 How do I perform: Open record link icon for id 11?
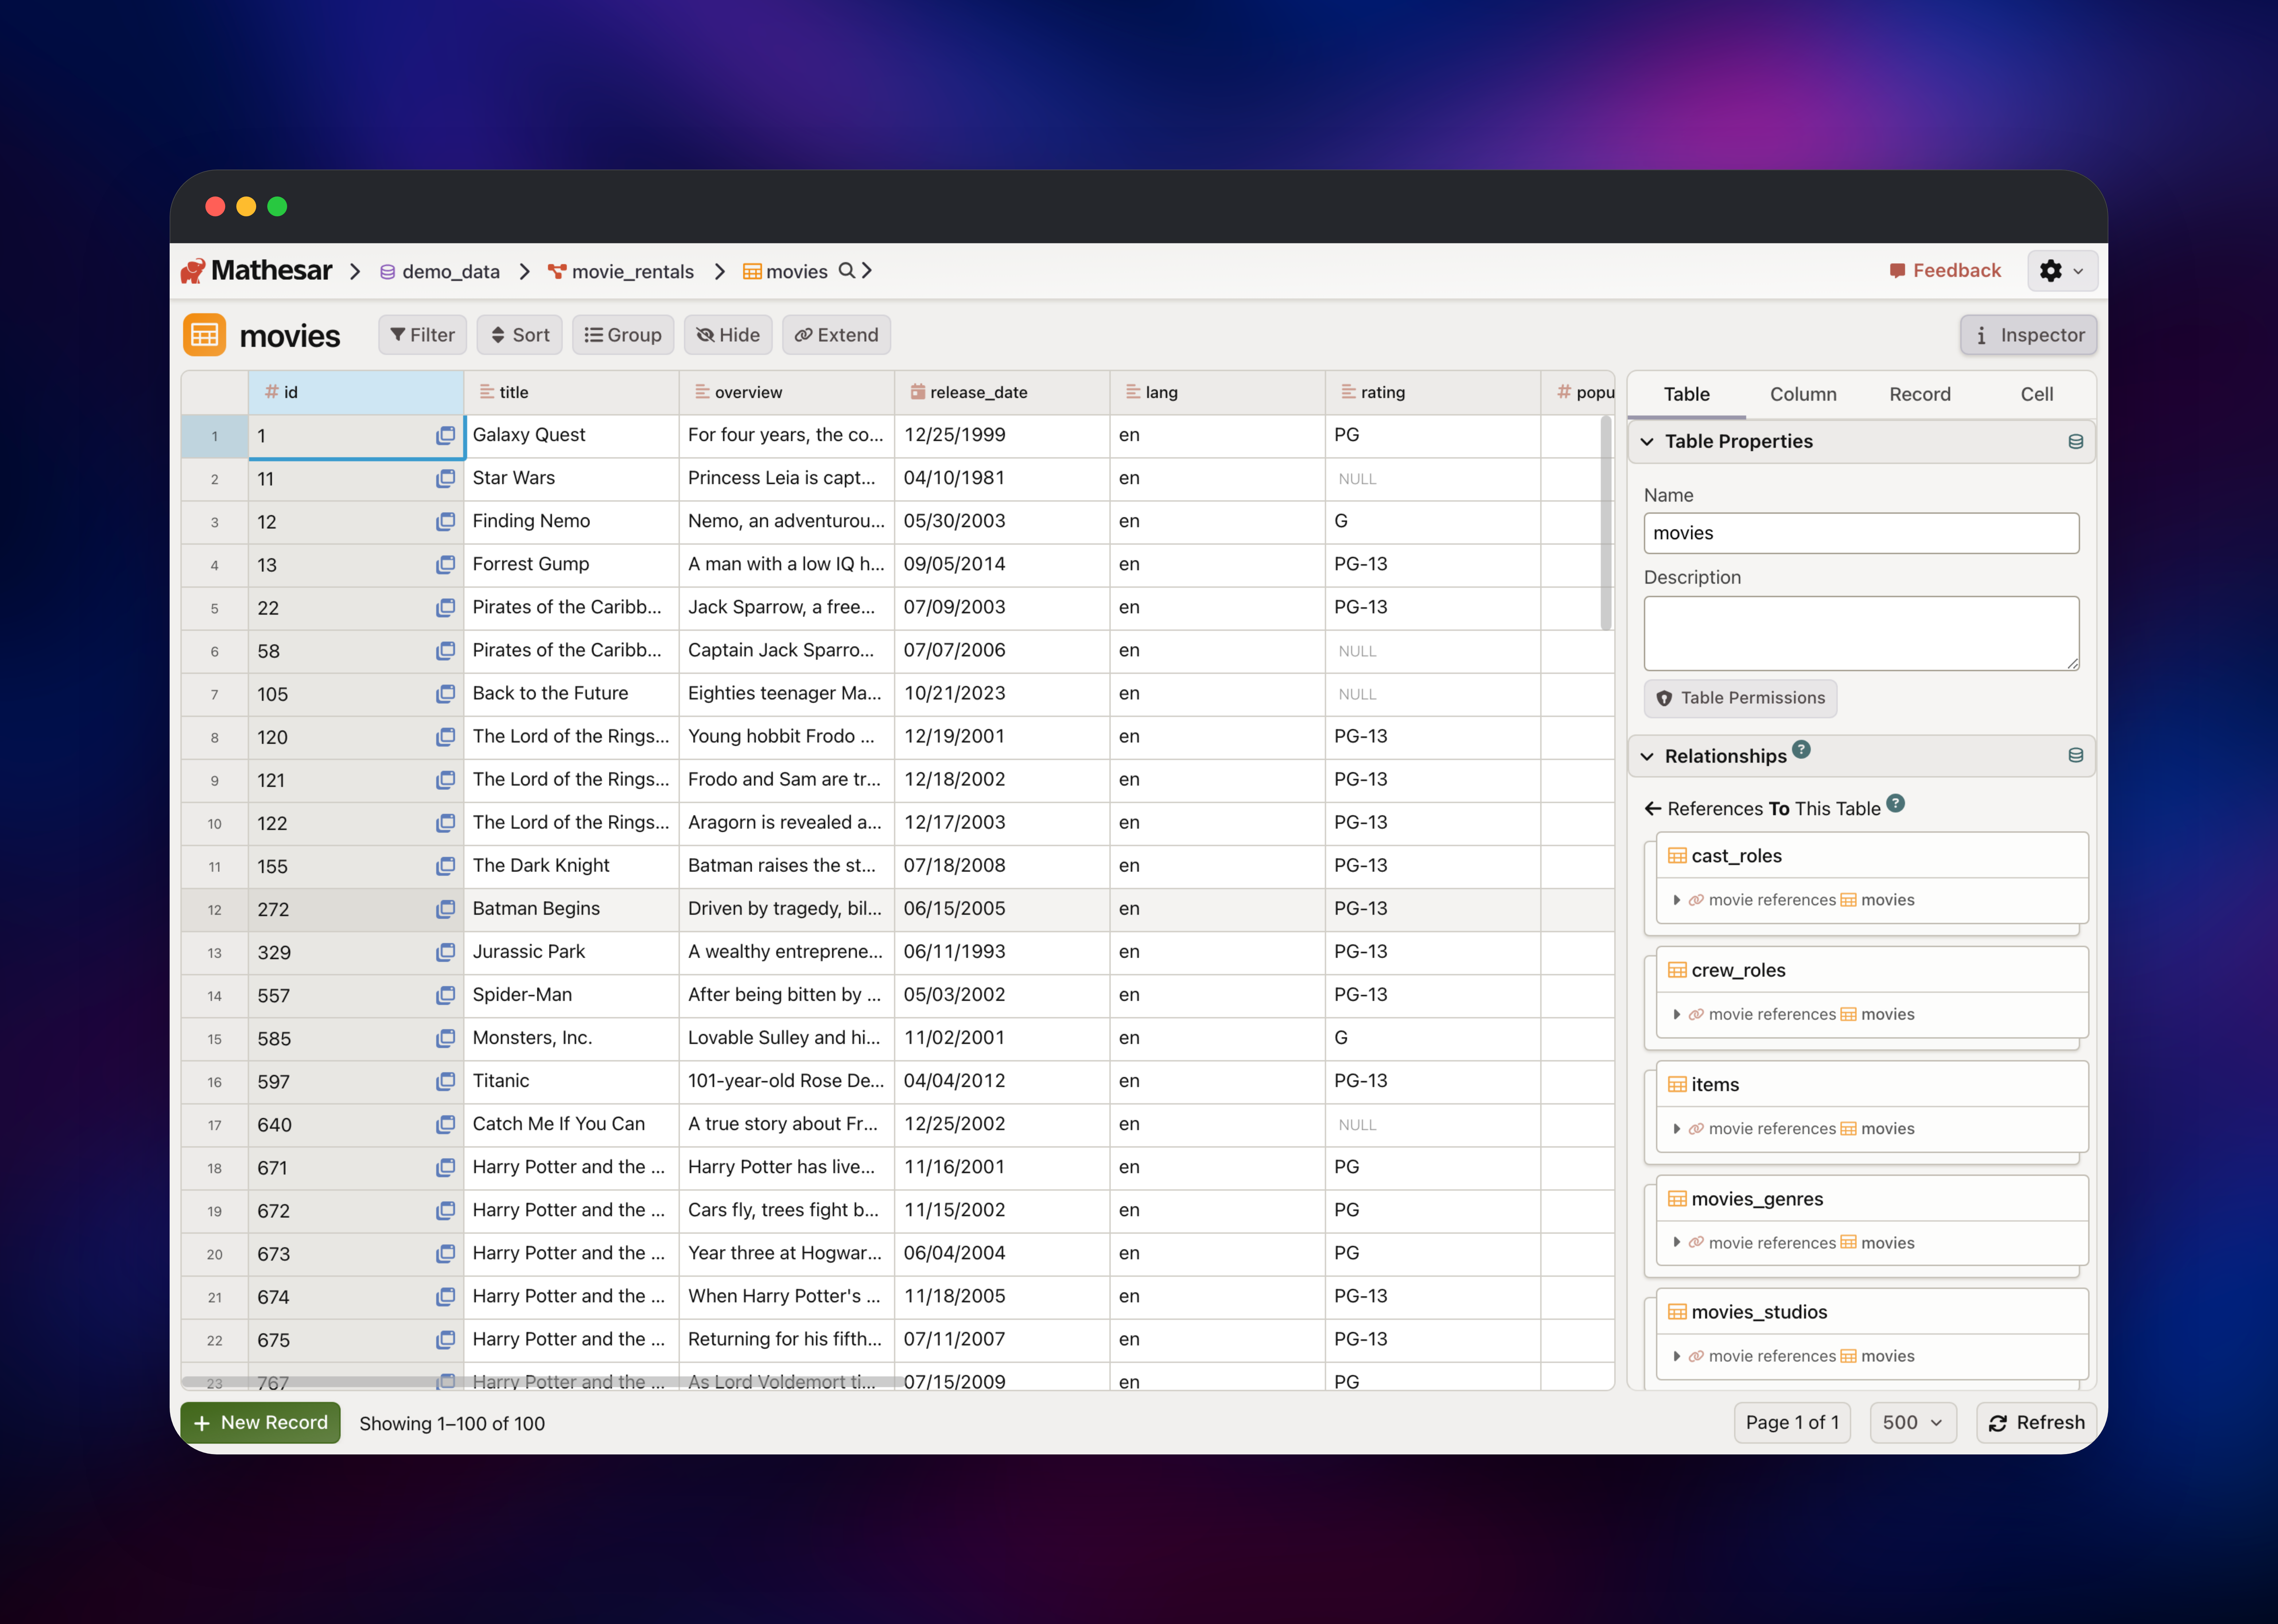point(445,479)
